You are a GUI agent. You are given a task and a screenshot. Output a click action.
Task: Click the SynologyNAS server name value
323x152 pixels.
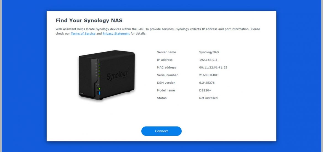(209, 52)
